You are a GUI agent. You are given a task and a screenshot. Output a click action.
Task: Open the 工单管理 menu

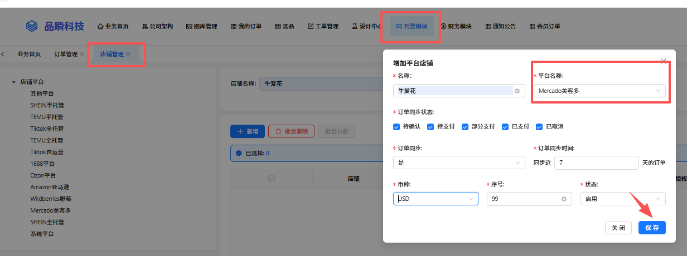(x=323, y=26)
